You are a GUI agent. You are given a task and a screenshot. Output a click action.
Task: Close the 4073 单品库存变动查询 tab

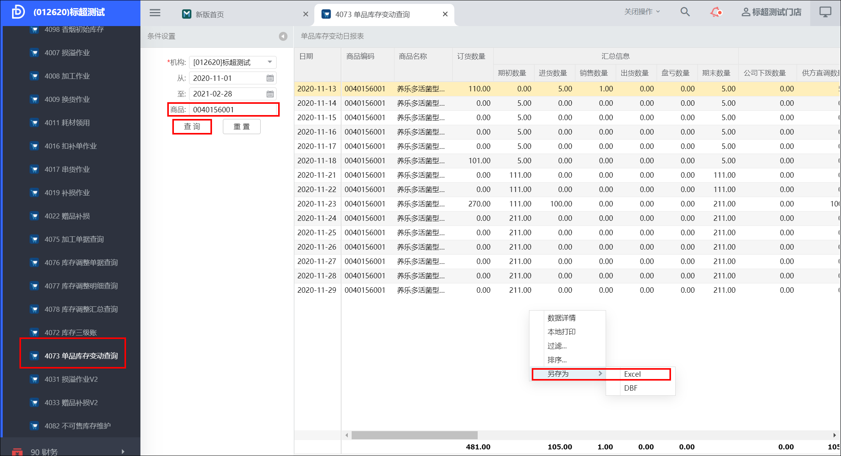coord(445,14)
